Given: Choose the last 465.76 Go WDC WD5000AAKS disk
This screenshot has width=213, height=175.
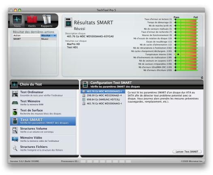Looking at the screenshot, I should tap(103, 104).
